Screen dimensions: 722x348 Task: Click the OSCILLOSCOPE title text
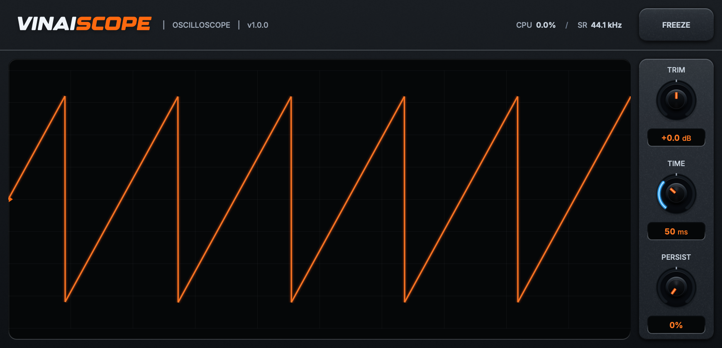(x=201, y=25)
